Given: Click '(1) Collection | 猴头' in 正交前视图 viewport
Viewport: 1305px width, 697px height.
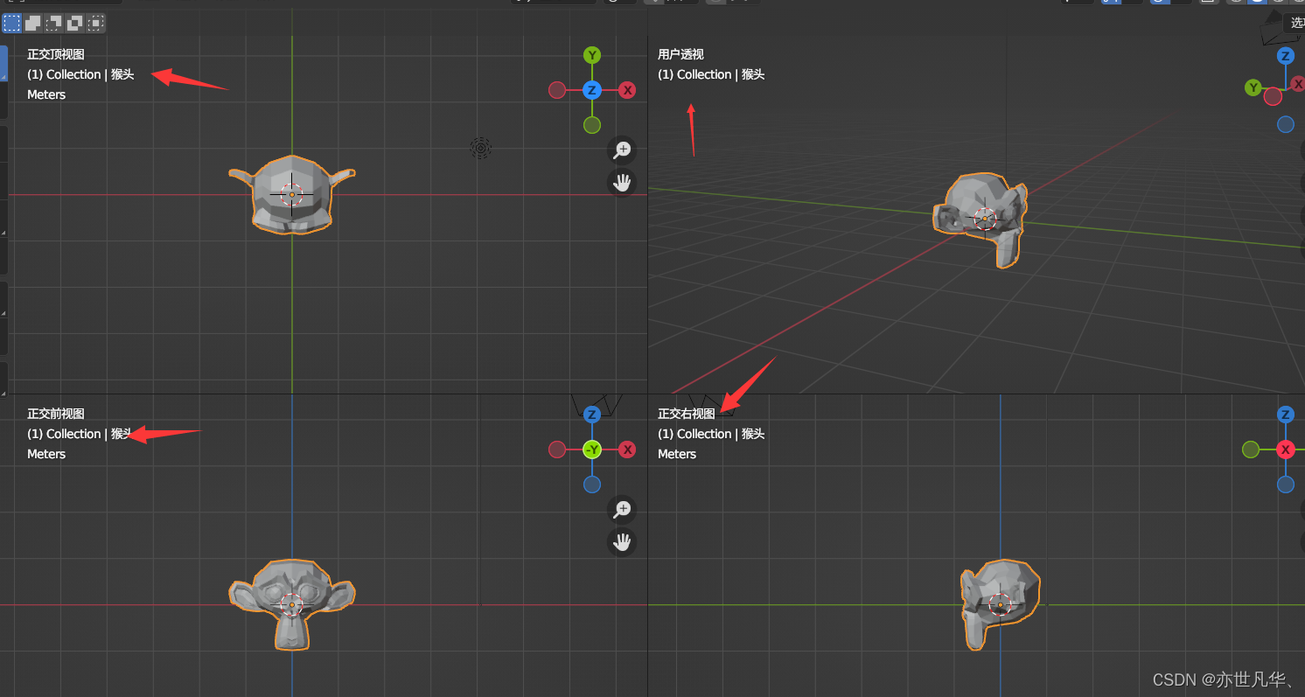Looking at the screenshot, I should [x=80, y=434].
